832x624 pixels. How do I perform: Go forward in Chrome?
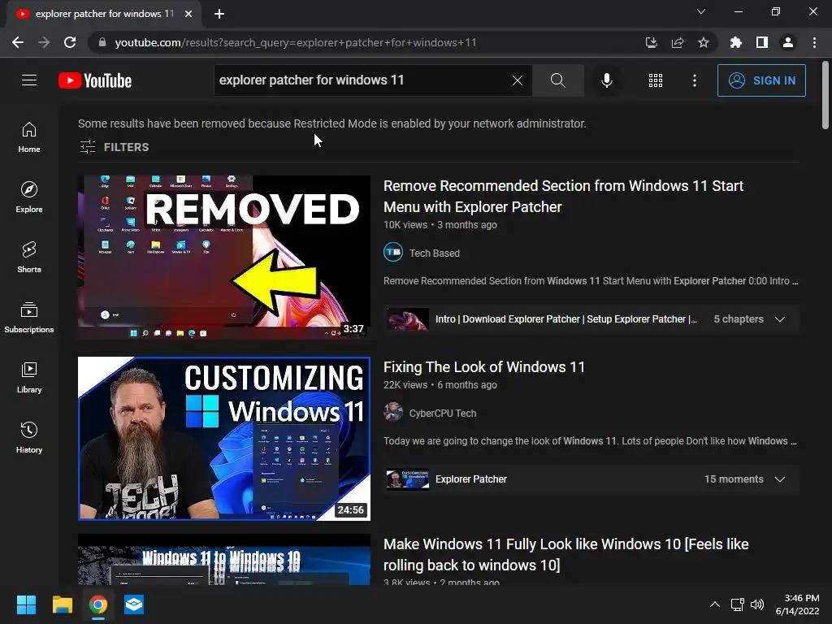click(44, 42)
